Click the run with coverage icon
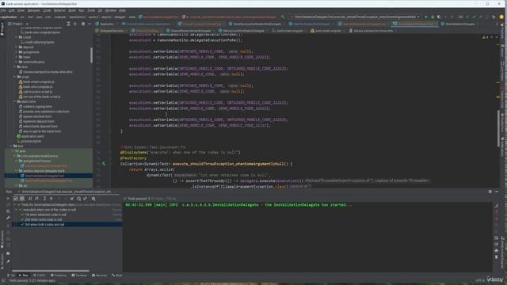The height and width of the screenshot is (285, 507). tap(439, 17)
